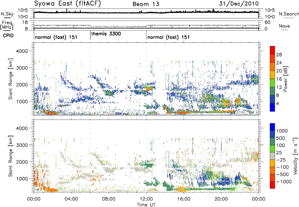Click the grey segment of velocity colorbar
Screen dimensions: 299x207
pos(272,156)
